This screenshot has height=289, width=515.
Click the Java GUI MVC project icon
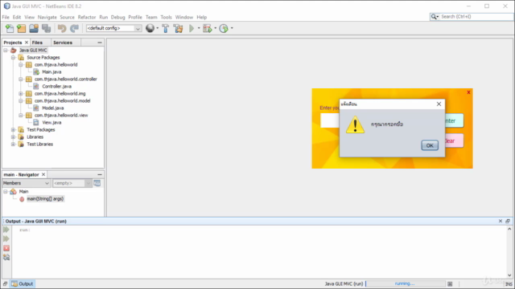tap(14, 50)
